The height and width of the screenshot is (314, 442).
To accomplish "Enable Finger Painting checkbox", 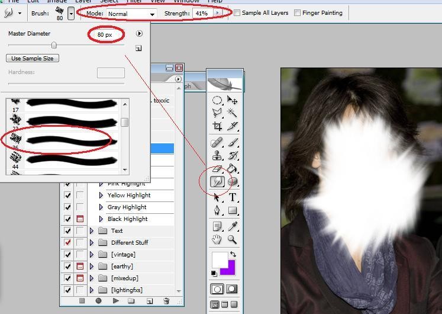I will point(297,12).
